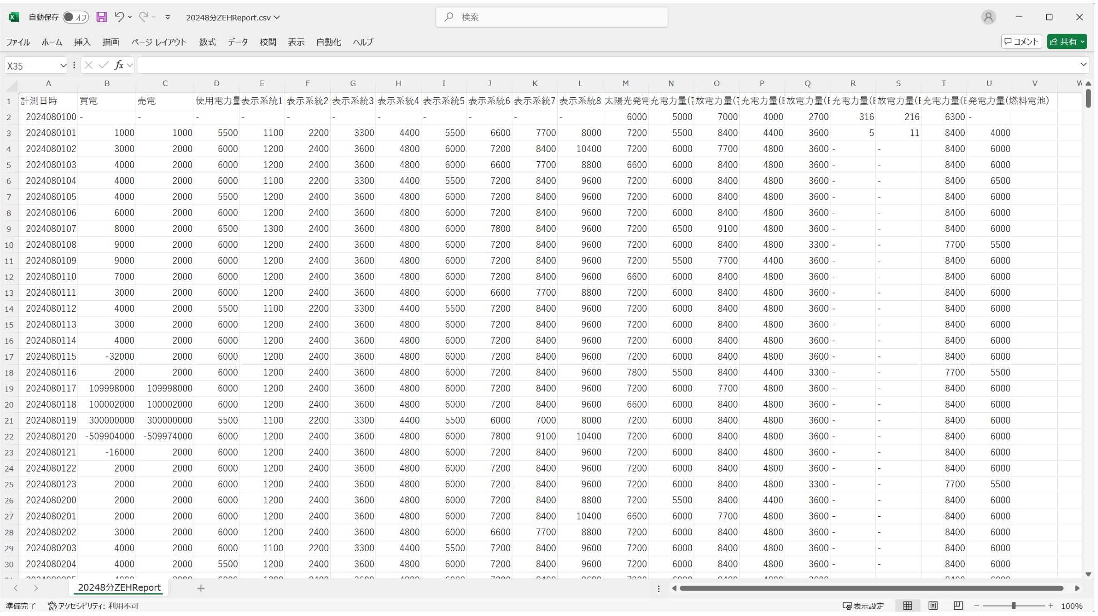
Task: Open the データ ribbon tab
Action: tap(238, 42)
